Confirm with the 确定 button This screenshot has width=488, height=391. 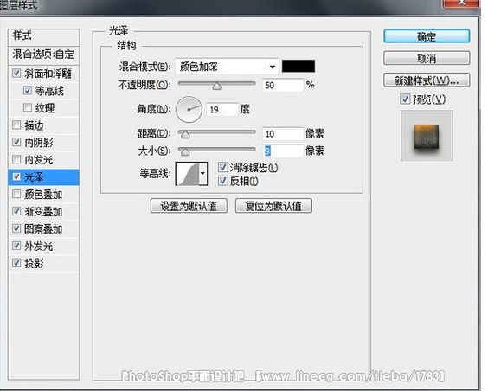tap(427, 36)
